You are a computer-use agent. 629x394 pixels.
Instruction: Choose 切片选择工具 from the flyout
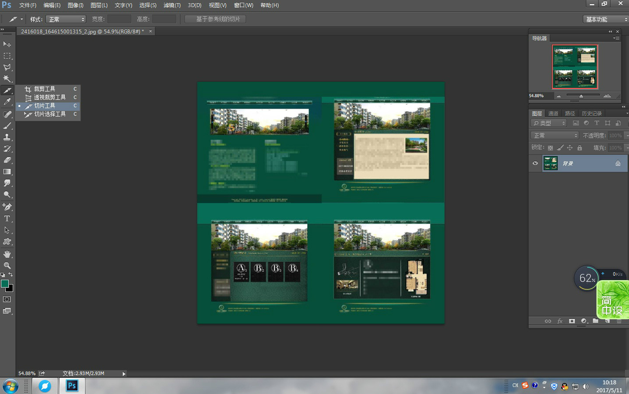tap(48, 114)
